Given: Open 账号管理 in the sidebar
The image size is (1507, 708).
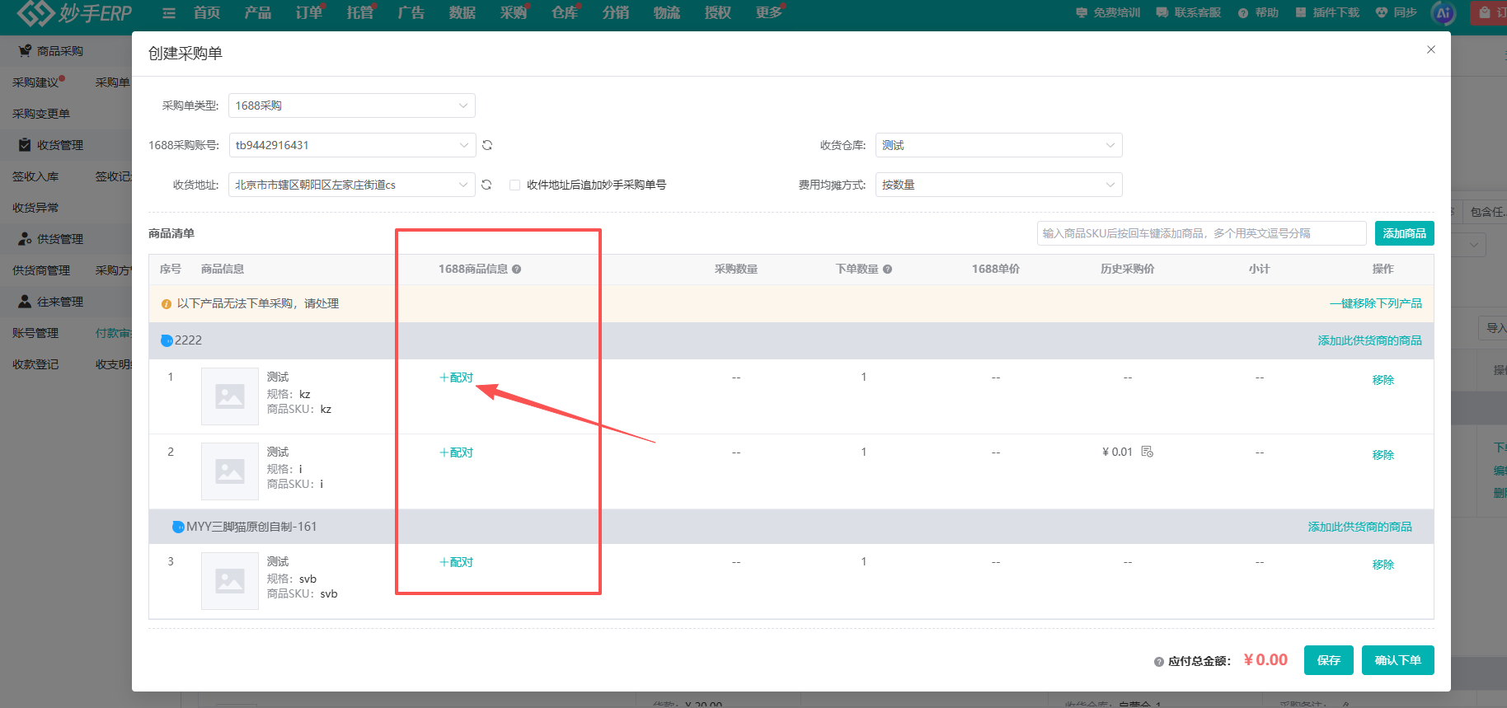Looking at the screenshot, I should pyautogui.click(x=35, y=333).
